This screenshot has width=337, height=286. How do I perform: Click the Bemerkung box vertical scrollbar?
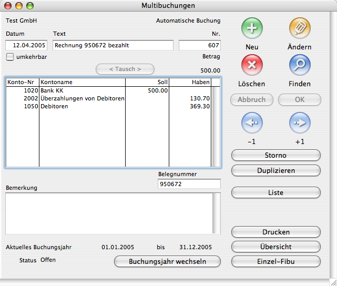216,213
